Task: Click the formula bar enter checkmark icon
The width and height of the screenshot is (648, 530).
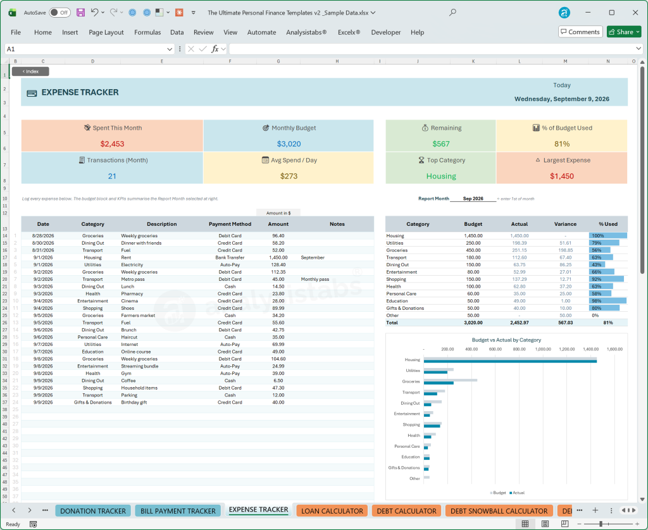Action: coord(202,49)
